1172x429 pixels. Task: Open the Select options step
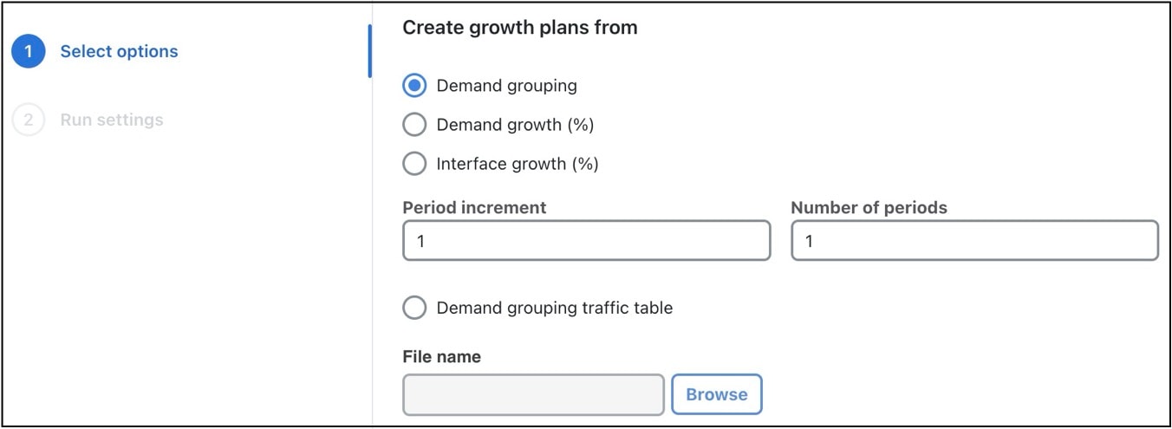pyautogui.click(x=119, y=51)
